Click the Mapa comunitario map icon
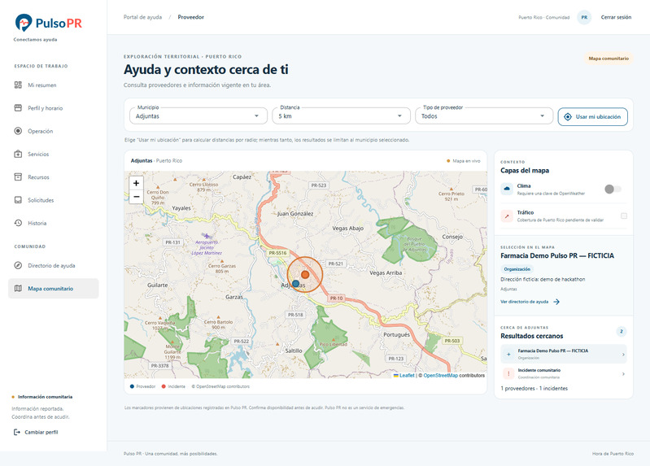The image size is (650, 466). pos(18,289)
